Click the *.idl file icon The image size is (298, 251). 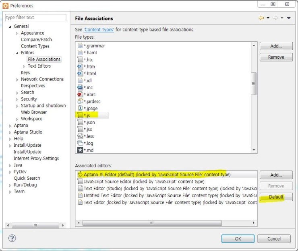click(80, 80)
